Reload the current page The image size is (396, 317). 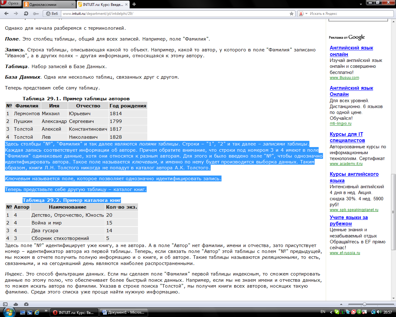(x=26, y=14)
